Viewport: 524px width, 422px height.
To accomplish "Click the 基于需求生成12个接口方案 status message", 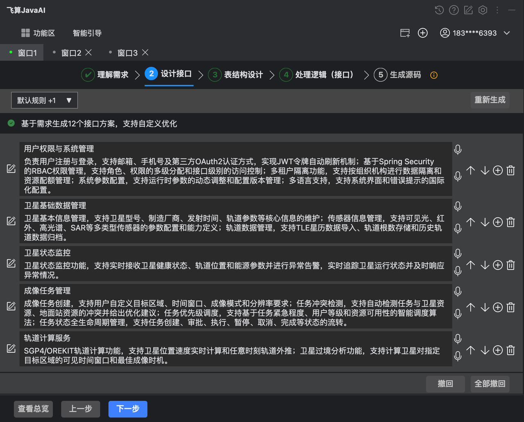I will 99,123.
